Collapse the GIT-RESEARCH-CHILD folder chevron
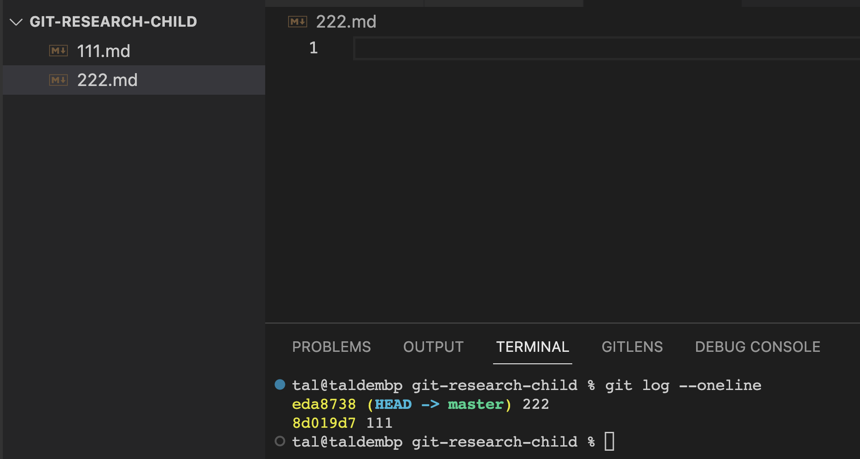Image resolution: width=860 pixels, height=459 pixels. coord(16,22)
